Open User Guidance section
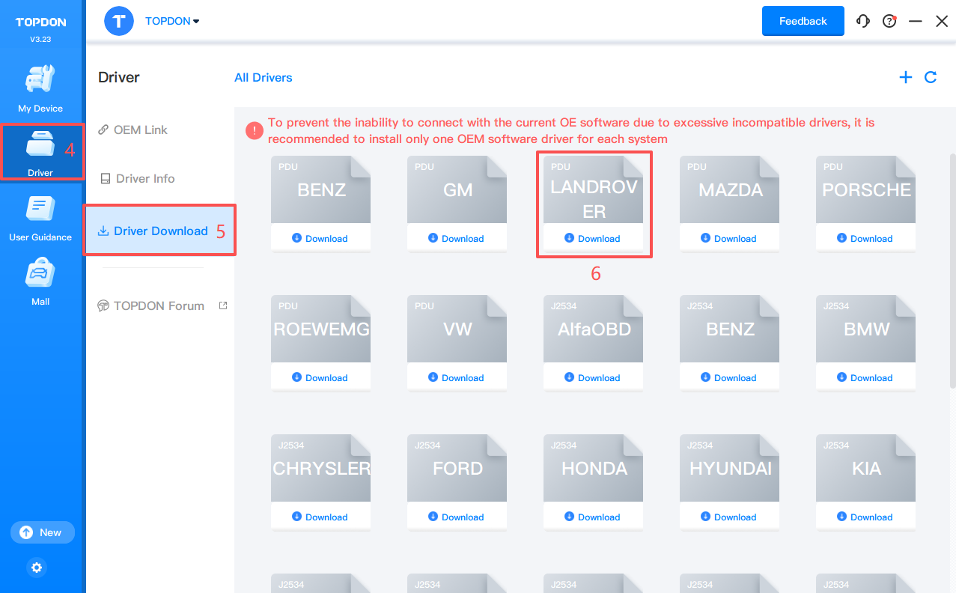Image resolution: width=956 pixels, height=593 pixels. (40, 217)
